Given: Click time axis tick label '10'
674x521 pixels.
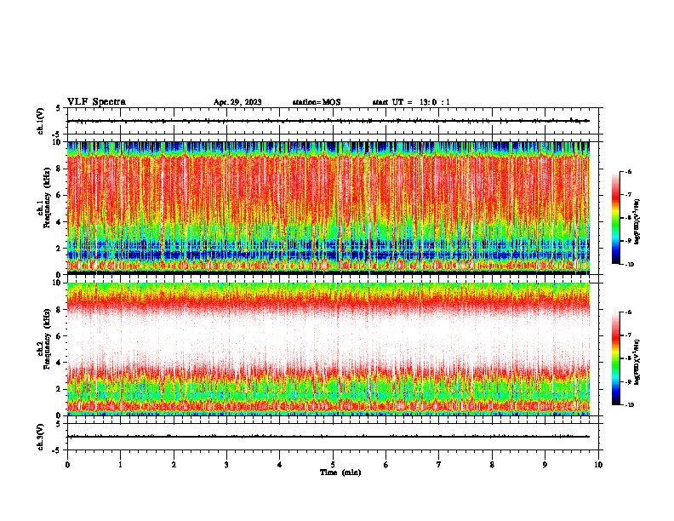Looking at the screenshot, I should pos(598,465).
